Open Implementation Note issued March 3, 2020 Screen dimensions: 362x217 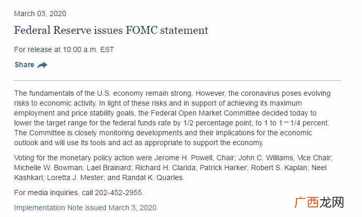[x=85, y=208]
